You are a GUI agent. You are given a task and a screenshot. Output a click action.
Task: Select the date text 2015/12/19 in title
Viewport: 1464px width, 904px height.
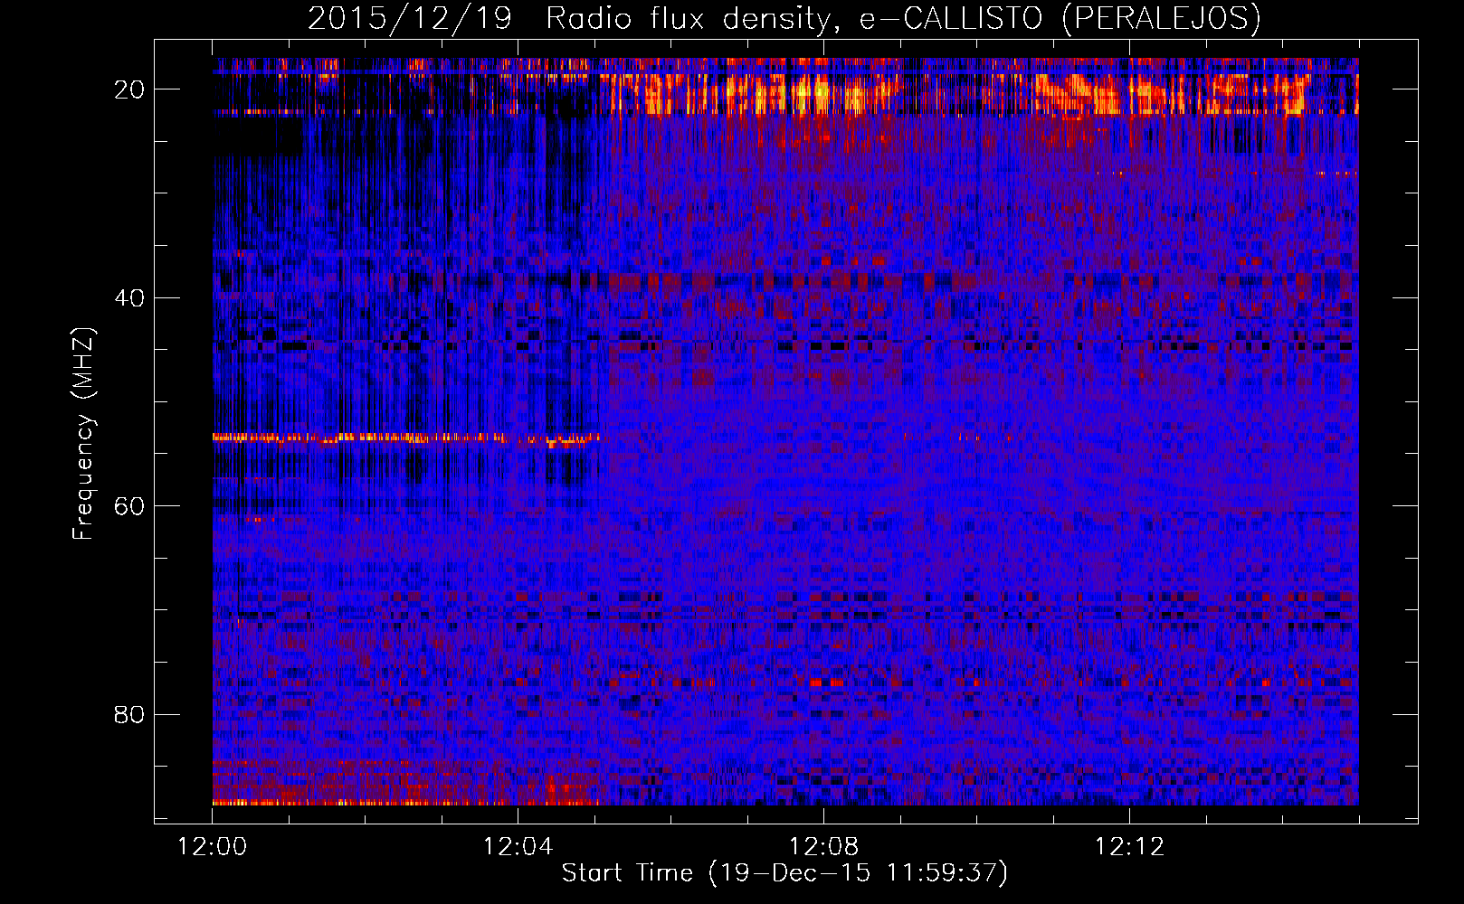point(410,18)
